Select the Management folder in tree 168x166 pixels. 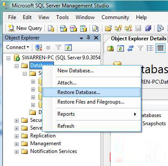45,143
